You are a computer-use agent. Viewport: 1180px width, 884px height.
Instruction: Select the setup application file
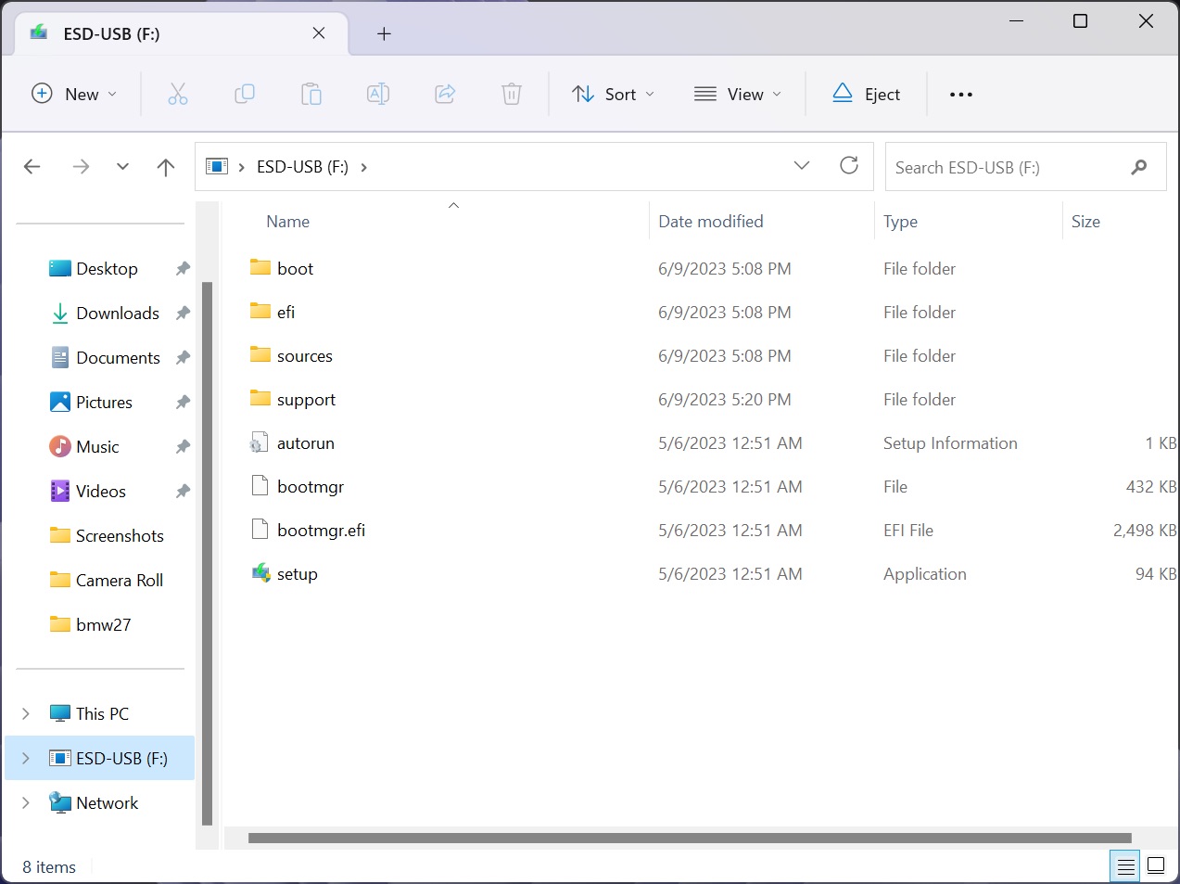pos(297,574)
